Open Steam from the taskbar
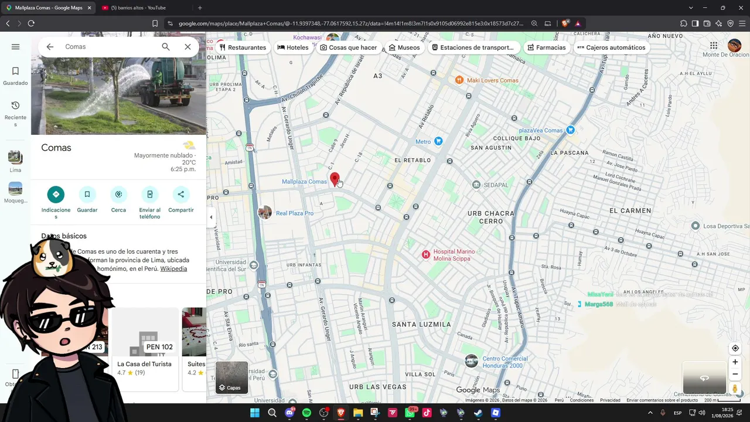This screenshot has width=750, height=422. click(478, 413)
